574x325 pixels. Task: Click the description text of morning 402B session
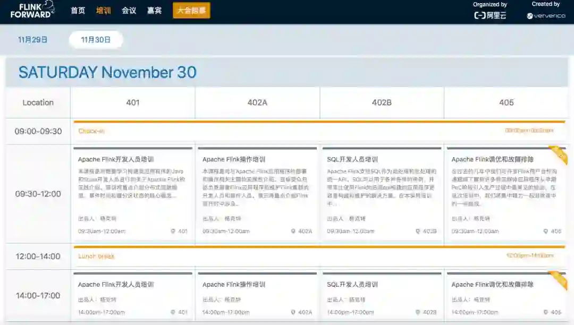pos(382,187)
